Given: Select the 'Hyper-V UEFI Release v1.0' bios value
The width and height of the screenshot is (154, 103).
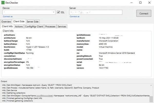Looking at the screenshot, I should coord(37,47).
